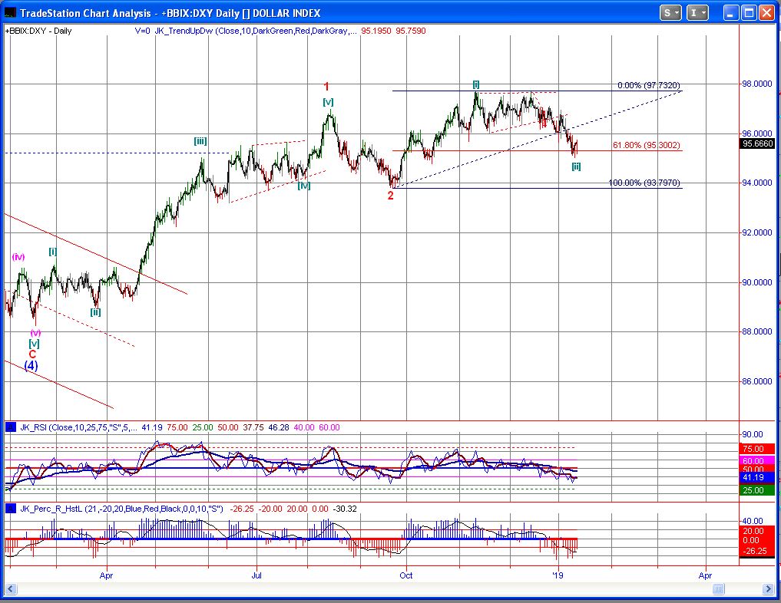Click the red 75.00 RSI axis marker

(x=757, y=449)
